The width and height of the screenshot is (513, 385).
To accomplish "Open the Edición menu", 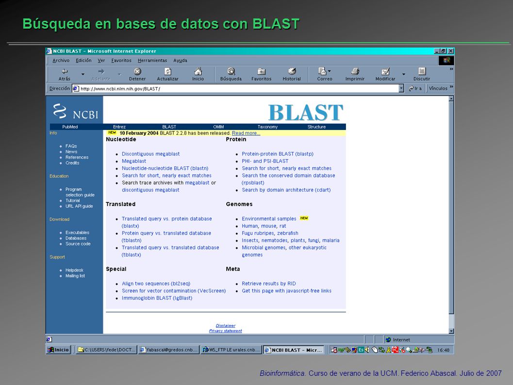I will click(83, 61).
